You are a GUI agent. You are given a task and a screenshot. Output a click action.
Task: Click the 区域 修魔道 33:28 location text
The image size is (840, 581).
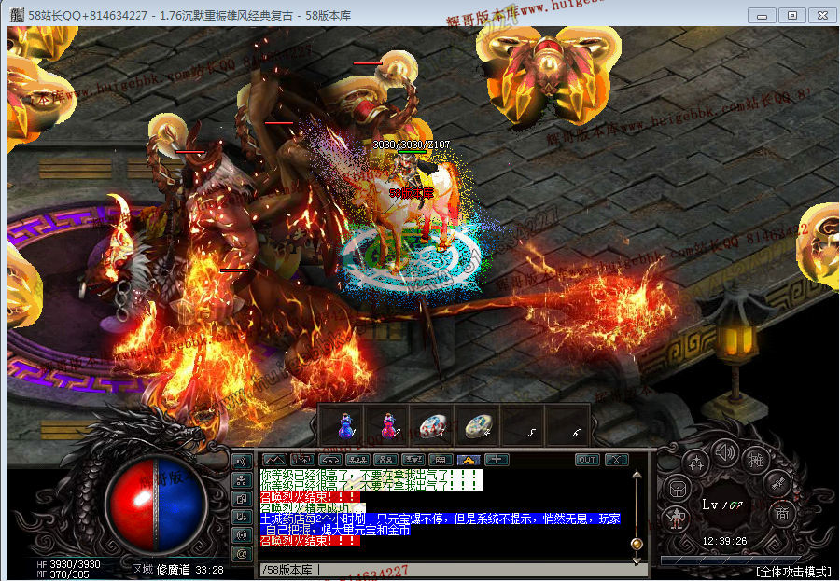(178, 571)
